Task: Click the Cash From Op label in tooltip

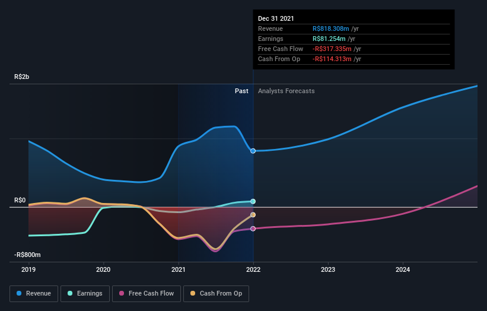Action: tap(279, 59)
